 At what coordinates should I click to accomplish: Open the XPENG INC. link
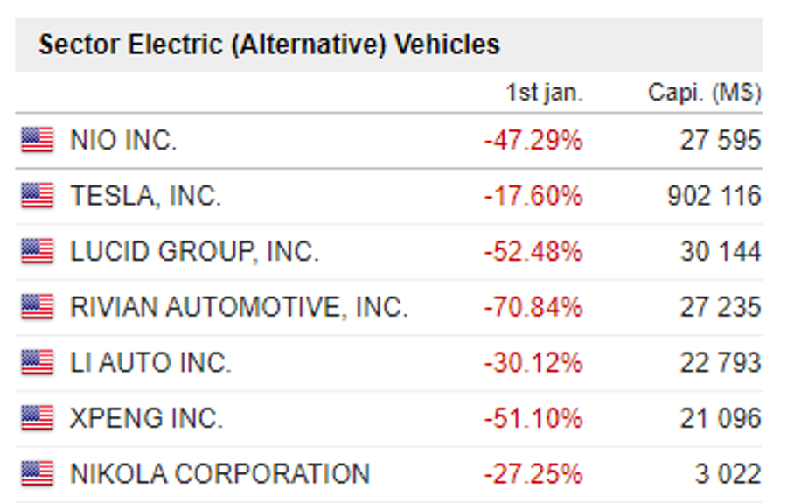tap(147, 419)
